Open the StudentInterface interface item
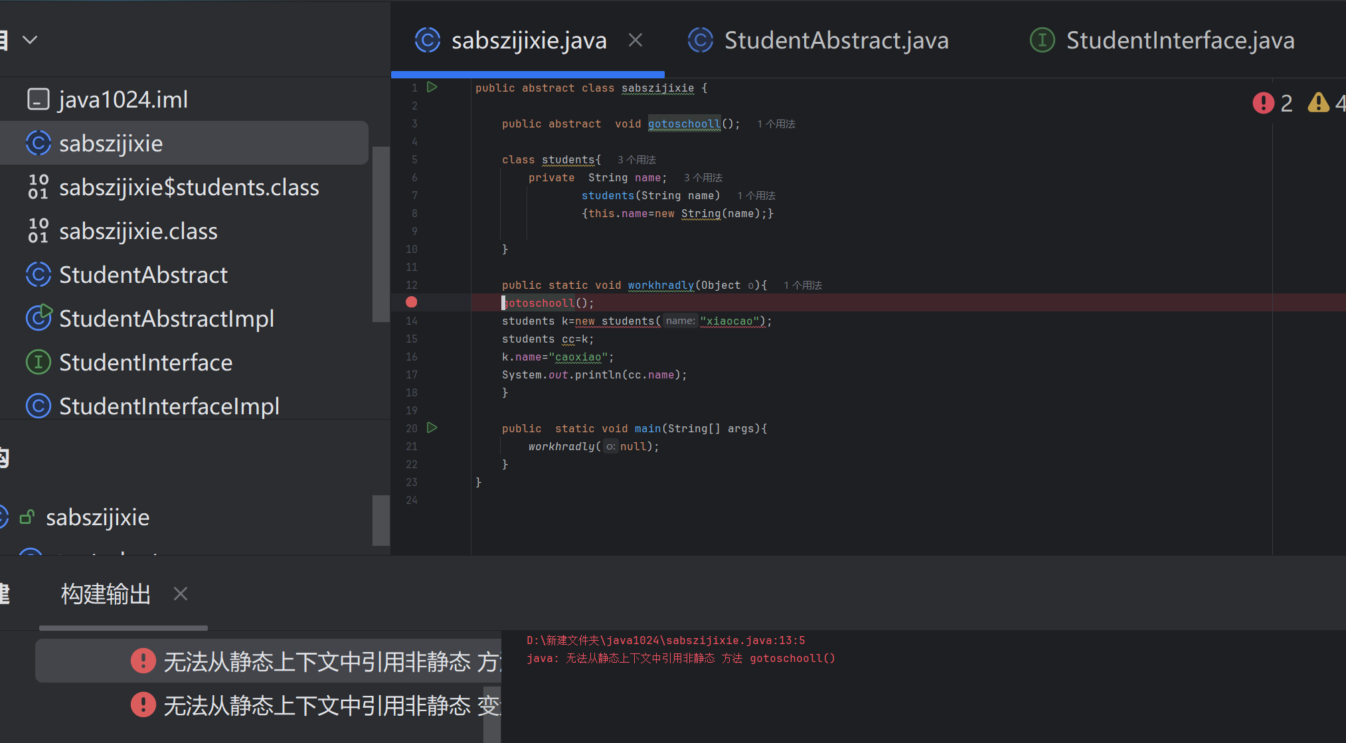The width and height of the screenshot is (1346, 743). 145,363
